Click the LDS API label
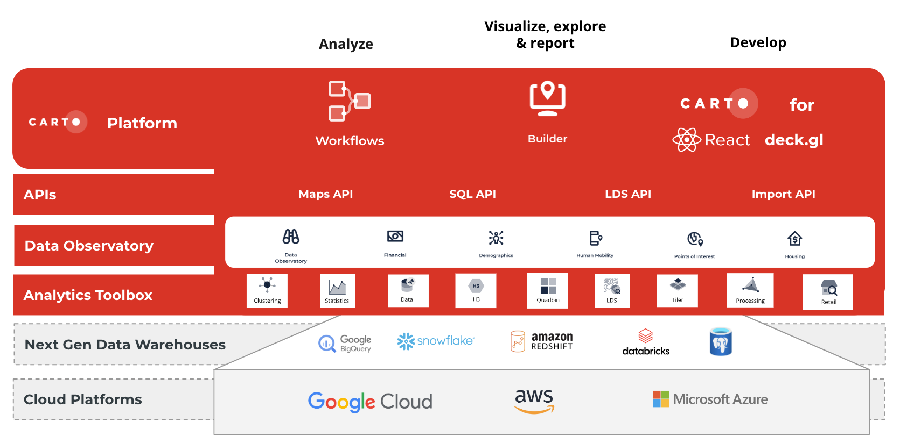The height and width of the screenshot is (443, 907). [628, 194]
